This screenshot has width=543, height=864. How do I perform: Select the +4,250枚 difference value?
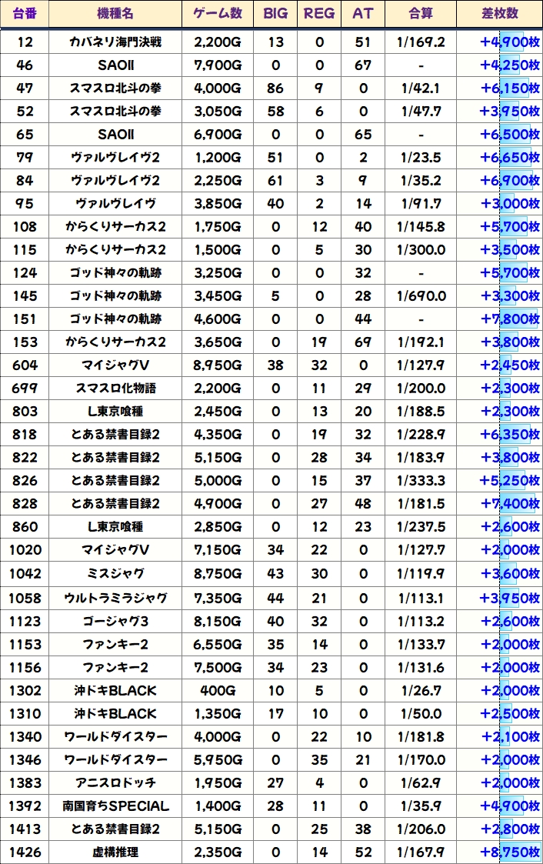[510, 65]
